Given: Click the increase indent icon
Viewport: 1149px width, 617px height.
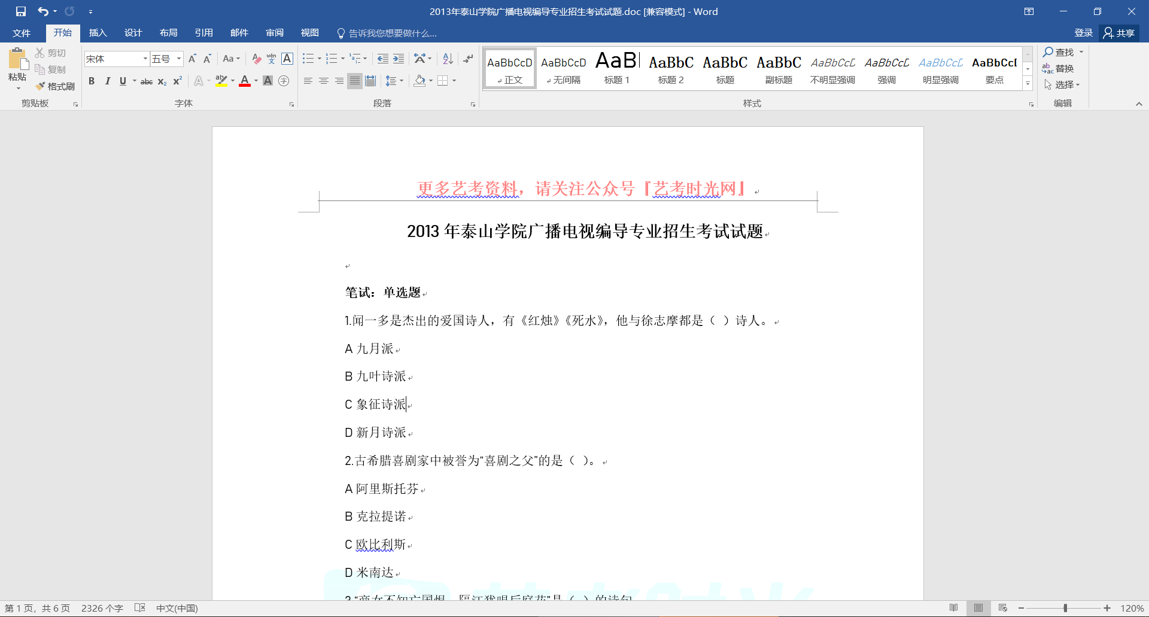Looking at the screenshot, I should (x=399, y=59).
